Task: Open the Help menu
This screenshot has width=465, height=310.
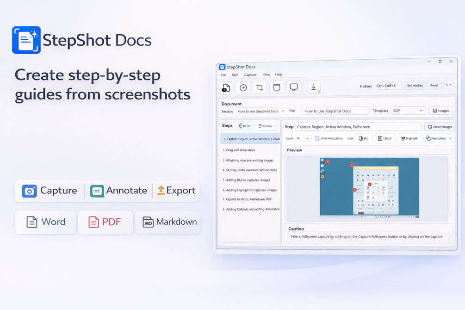Action: (x=279, y=74)
